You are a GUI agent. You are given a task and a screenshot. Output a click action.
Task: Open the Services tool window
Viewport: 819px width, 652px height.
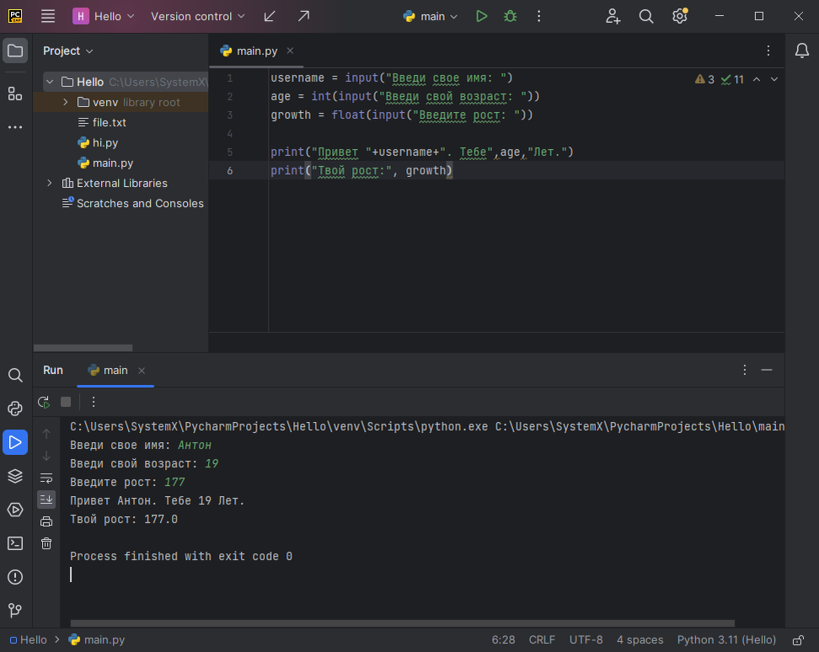pos(15,510)
